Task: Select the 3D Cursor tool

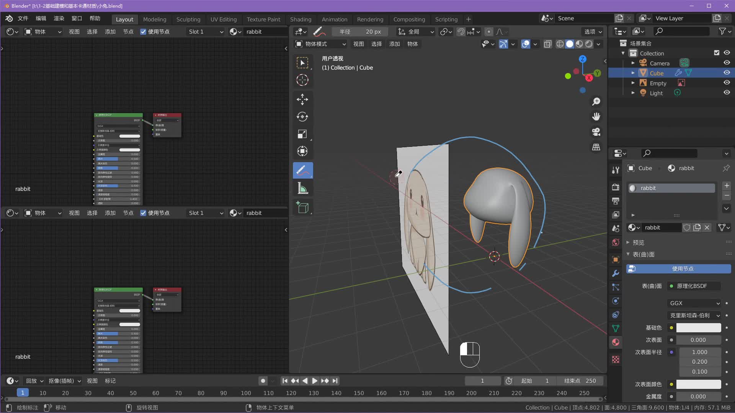Action: pyautogui.click(x=302, y=80)
